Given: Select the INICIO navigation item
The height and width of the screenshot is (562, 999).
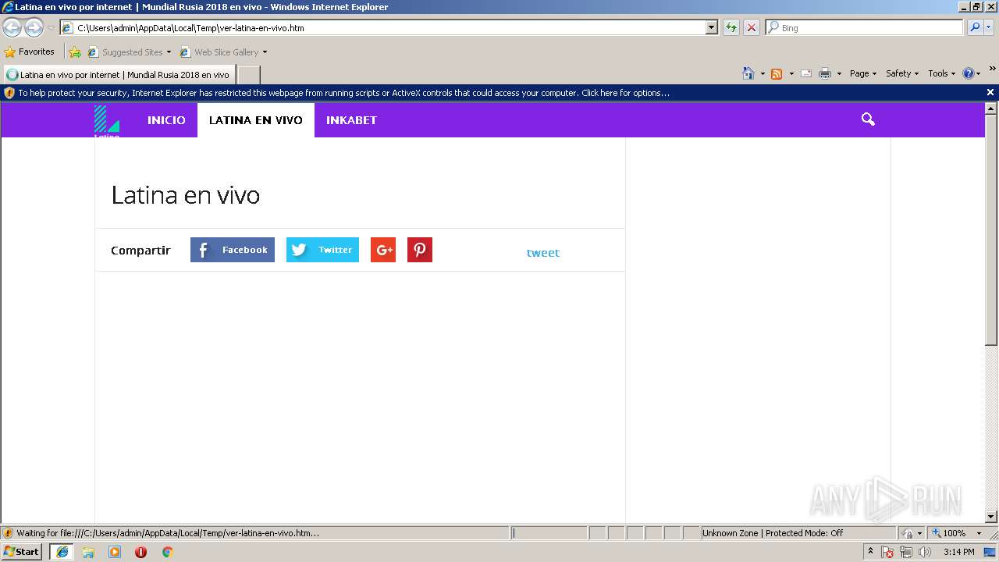Looking at the screenshot, I should pyautogui.click(x=166, y=120).
